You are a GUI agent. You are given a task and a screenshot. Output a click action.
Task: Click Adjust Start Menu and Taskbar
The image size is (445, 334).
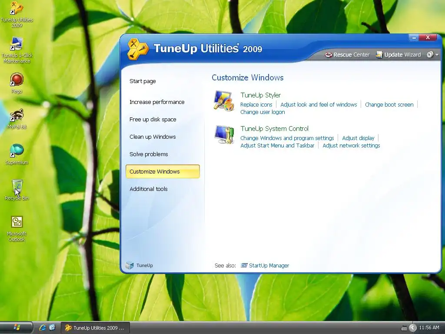[277, 145]
